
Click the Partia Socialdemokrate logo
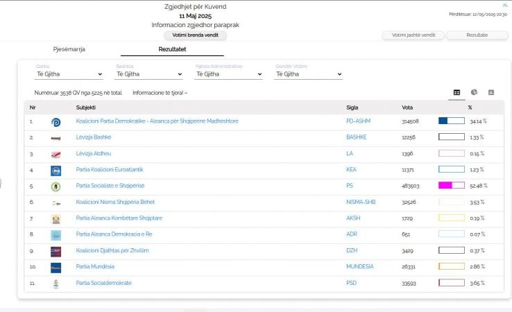(x=56, y=284)
